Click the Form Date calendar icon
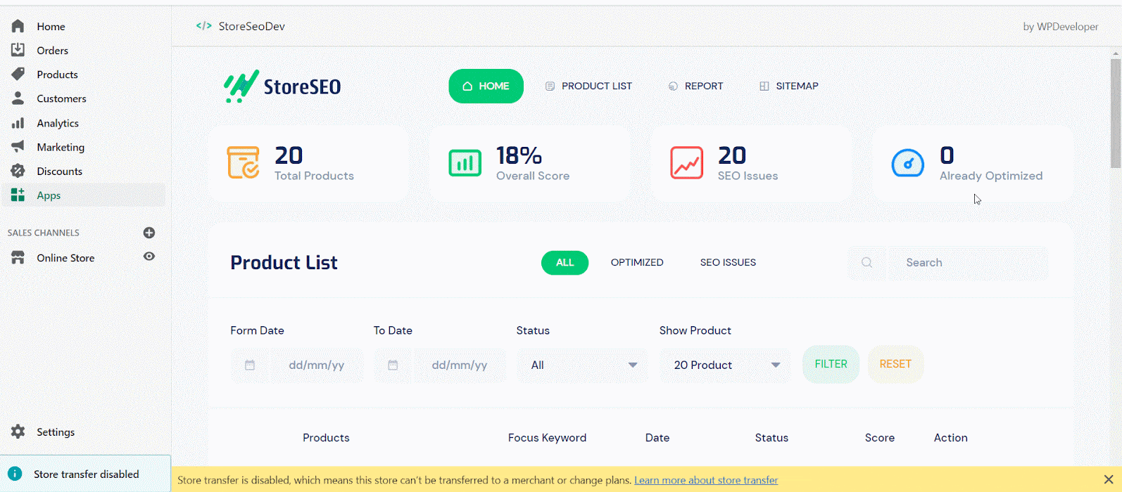The height and width of the screenshot is (492, 1122). coord(250,365)
